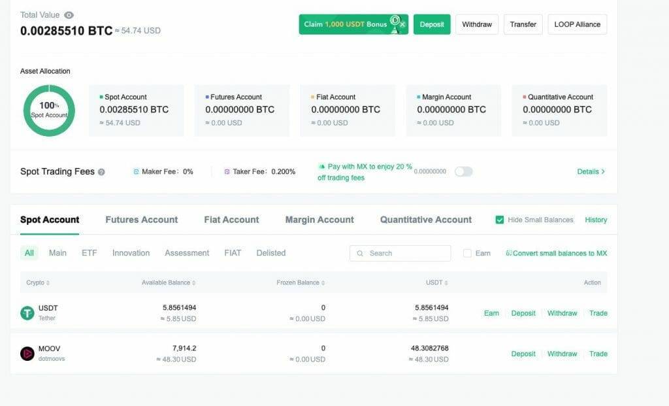The width and height of the screenshot is (669, 406).
Task: Sort by Available Balance column arrows
Action: [x=193, y=282]
